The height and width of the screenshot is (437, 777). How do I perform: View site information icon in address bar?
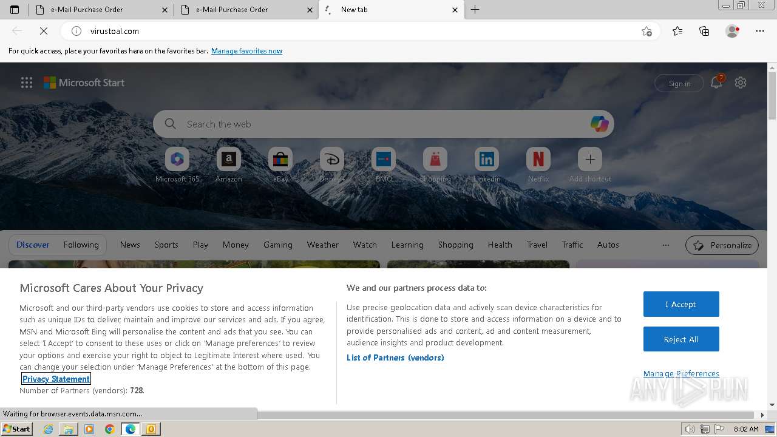[76, 31]
